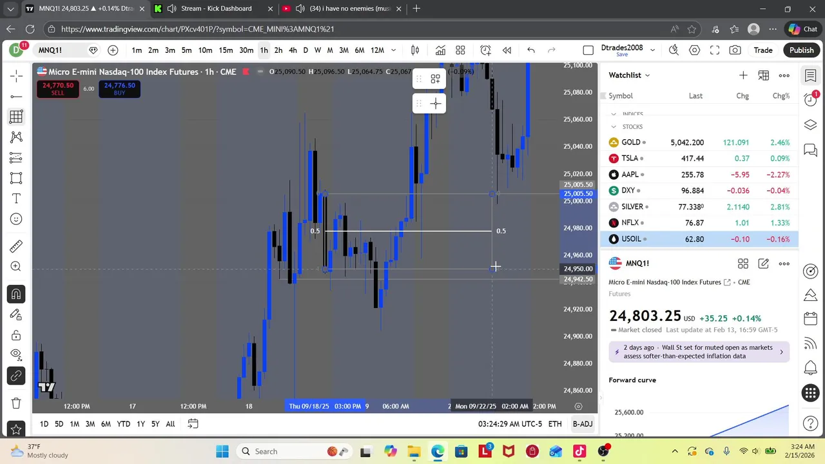This screenshot has height=464, width=825.
Task: Select the geometric shapes brush tool
Action: (x=16, y=179)
